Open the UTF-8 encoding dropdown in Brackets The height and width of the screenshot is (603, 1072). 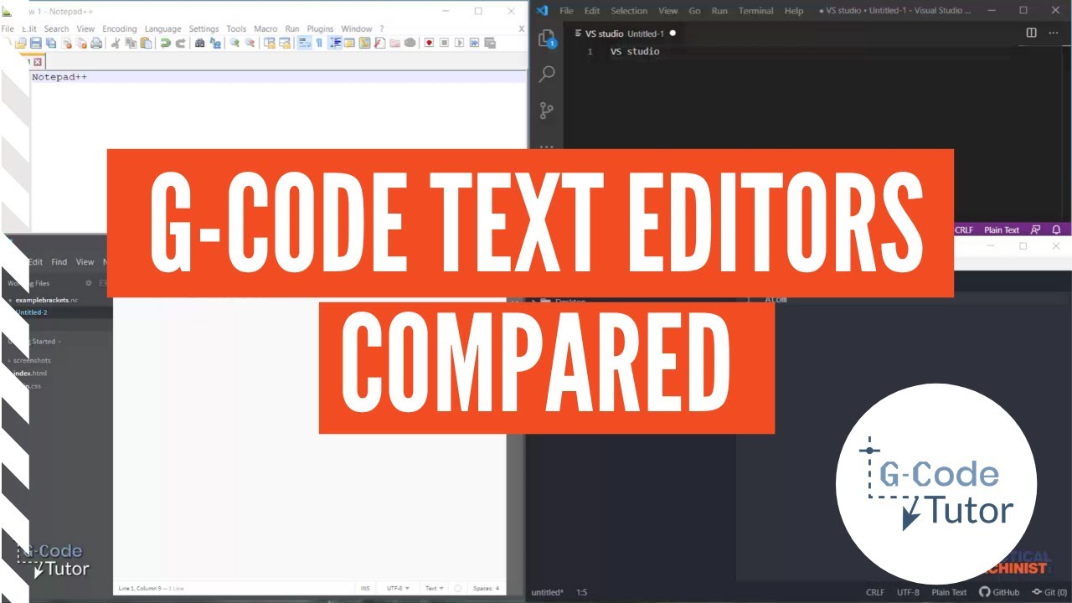pos(397,589)
